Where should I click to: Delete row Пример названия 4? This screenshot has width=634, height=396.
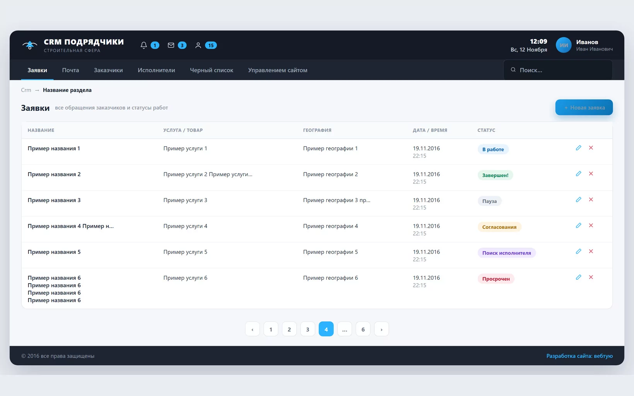tap(591, 225)
